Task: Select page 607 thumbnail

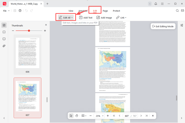Action: [27, 98]
